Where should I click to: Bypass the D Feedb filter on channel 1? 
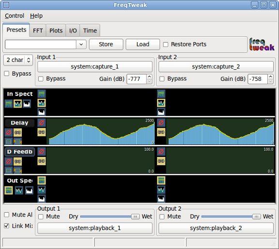pyautogui.click(x=42, y=152)
